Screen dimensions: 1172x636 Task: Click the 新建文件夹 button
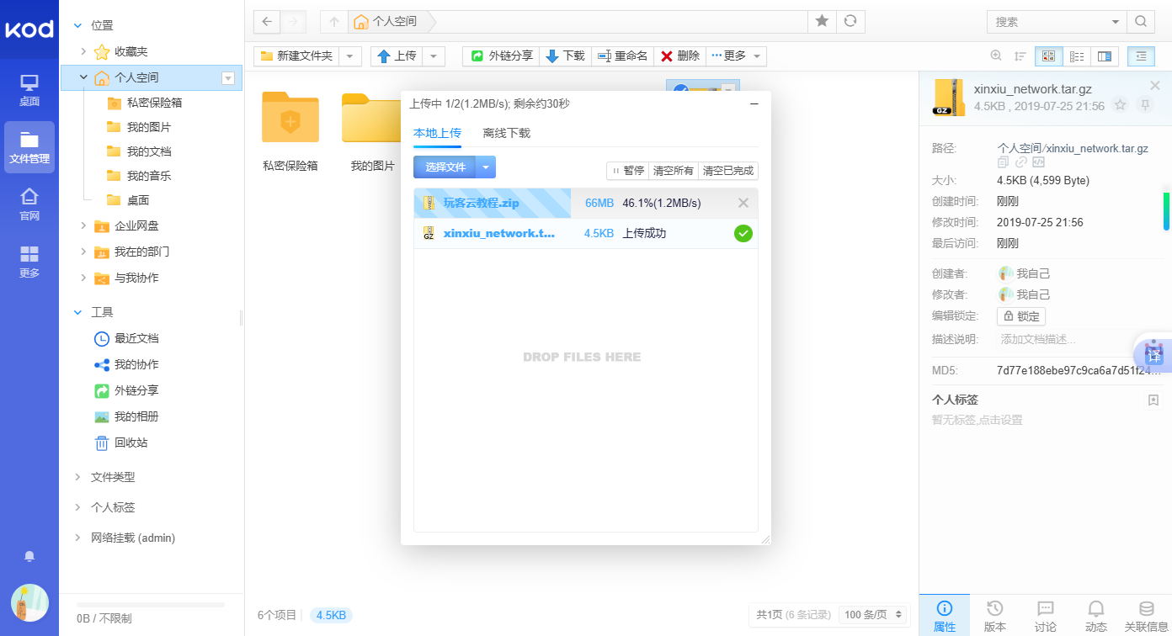coord(297,56)
